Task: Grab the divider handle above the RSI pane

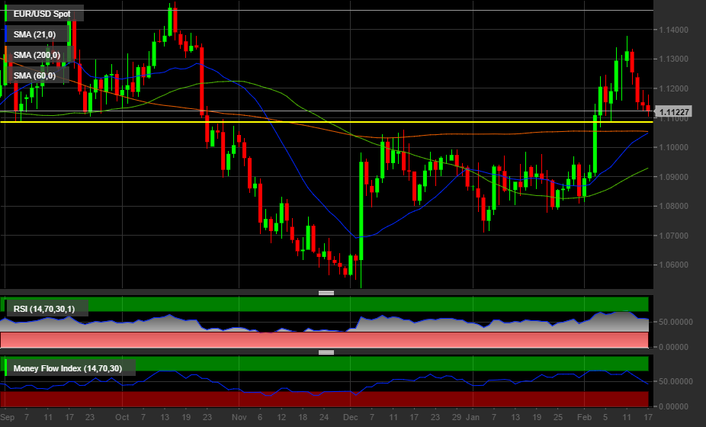Action: (x=326, y=293)
